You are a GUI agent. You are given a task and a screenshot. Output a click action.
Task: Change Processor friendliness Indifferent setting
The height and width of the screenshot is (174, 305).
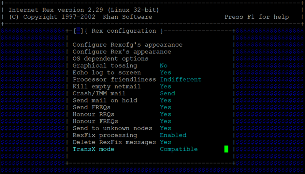pos(181,80)
